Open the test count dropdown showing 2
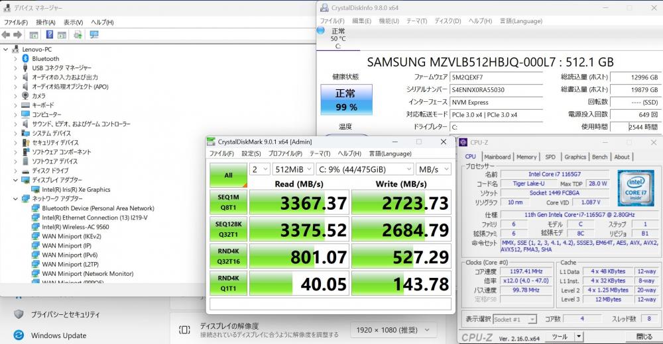Viewport: 663px width, 344px height. pos(260,169)
